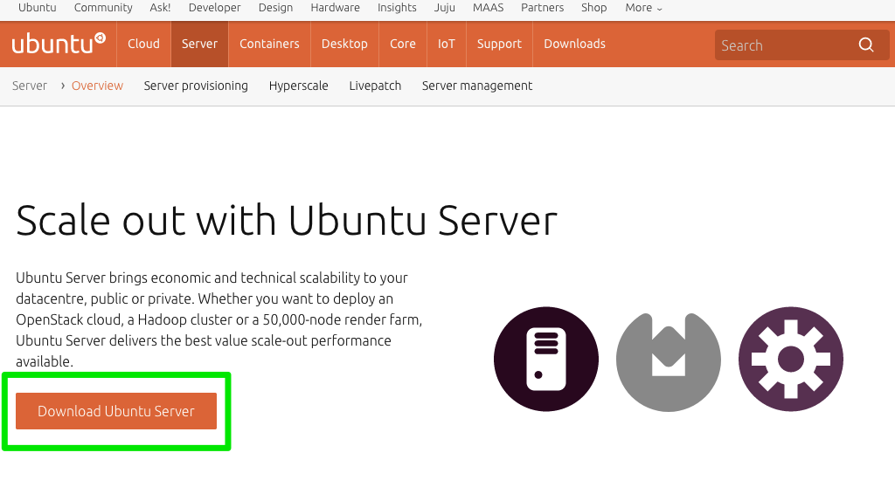Screen dimensions: 895x480
Task: Click the search magnifier icon
Action: click(866, 45)
